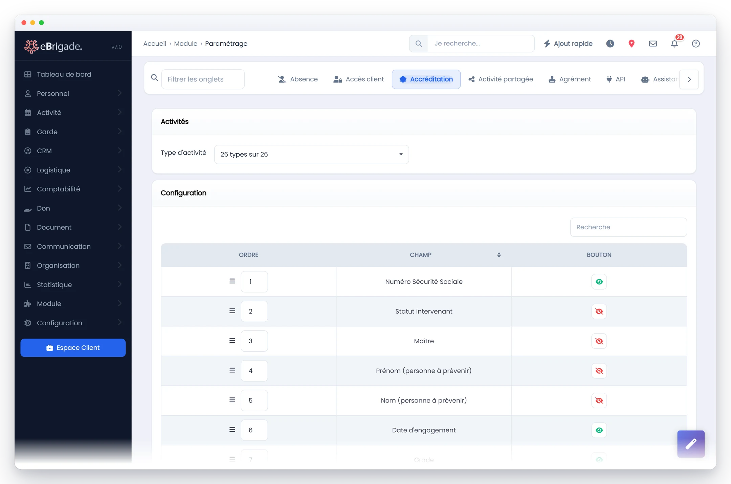
Task: Click drag handle icon for Numéro Sécurité Sociale row
Action: (x=232, y=281)
